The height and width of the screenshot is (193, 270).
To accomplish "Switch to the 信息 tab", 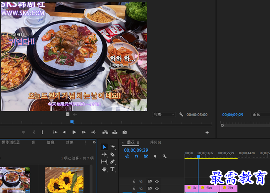I will 51,142.
